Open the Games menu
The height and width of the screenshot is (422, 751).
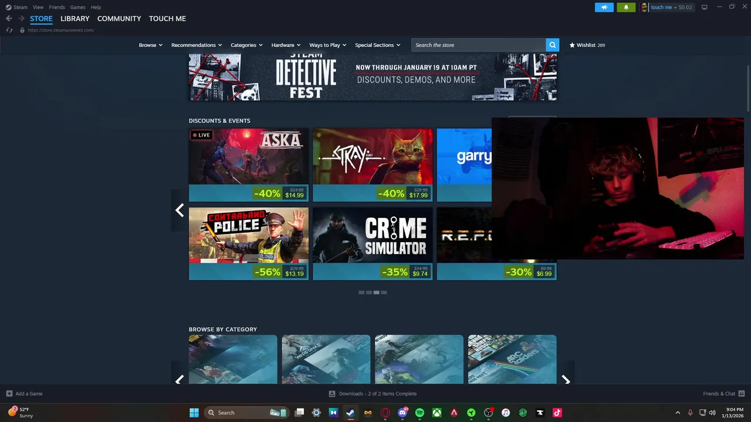click(77, 7)
